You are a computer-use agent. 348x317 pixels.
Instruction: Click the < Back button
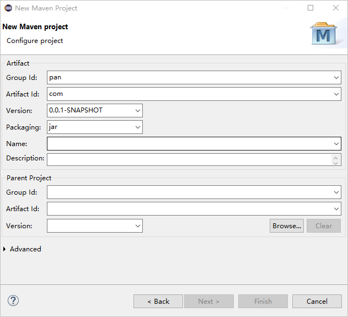click(158, 301)
